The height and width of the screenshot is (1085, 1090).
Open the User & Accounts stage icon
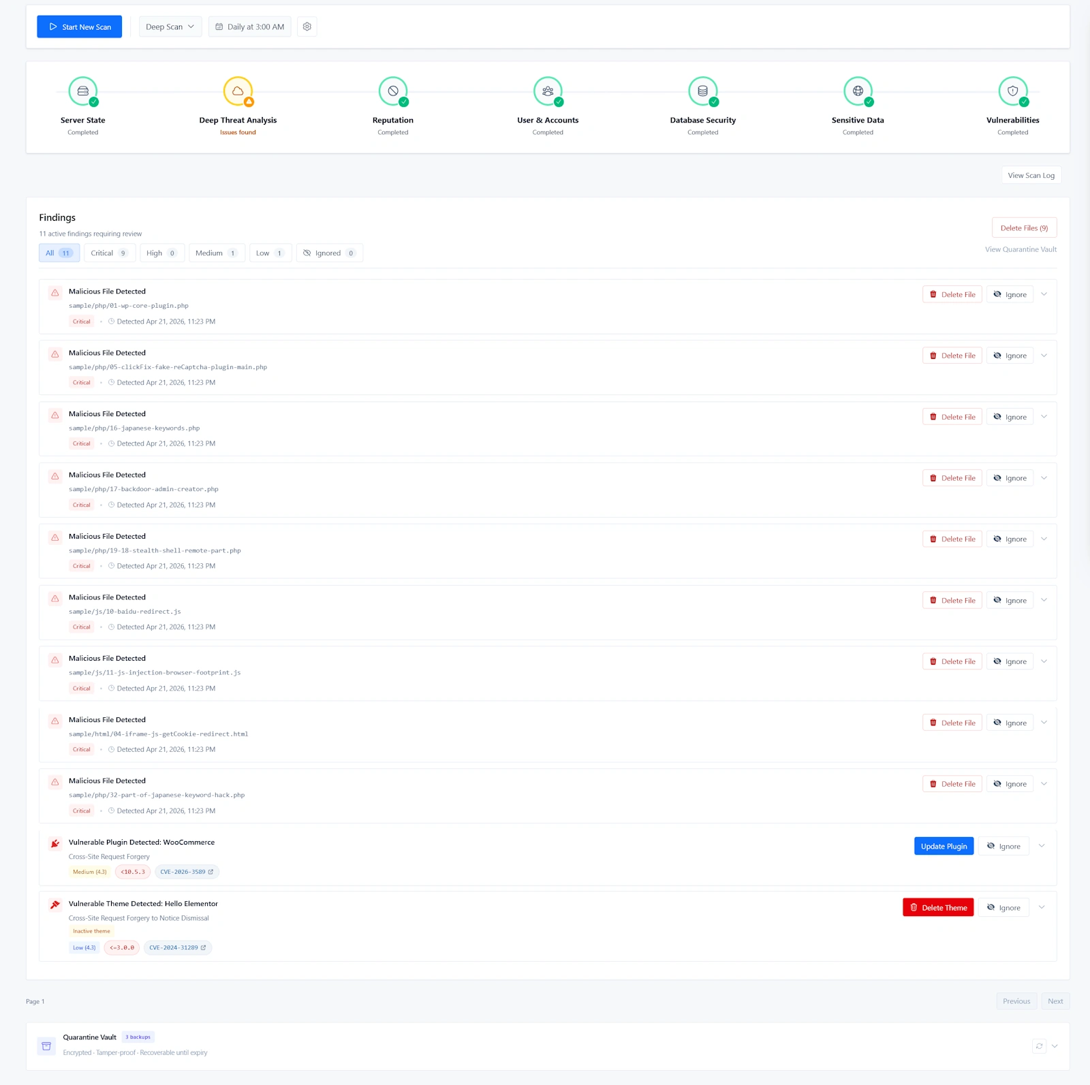tap(548, 91)
